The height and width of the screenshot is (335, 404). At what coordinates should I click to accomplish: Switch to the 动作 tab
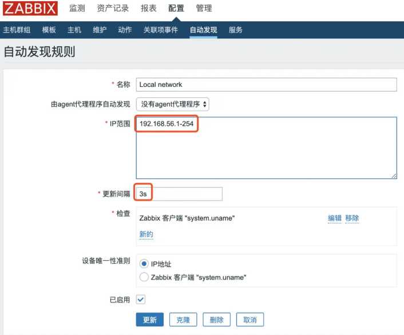[125, 30]
